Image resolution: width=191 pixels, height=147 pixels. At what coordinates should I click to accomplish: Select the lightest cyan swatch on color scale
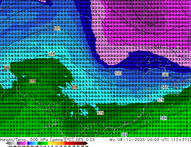pyautogui.click(x=36, y=143)
